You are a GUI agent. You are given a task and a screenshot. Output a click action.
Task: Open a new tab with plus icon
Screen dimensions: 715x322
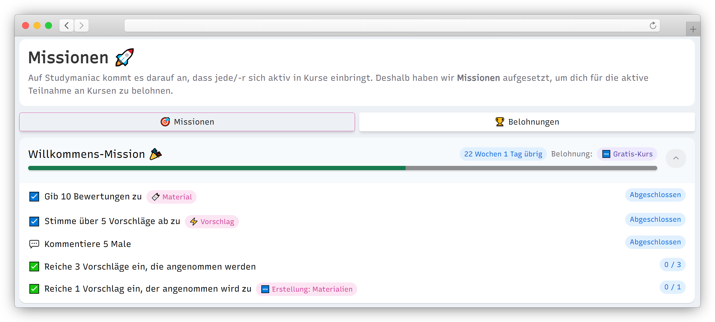point(693,29)
